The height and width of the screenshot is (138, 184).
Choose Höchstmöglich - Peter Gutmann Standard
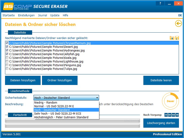tap(66, 117)
